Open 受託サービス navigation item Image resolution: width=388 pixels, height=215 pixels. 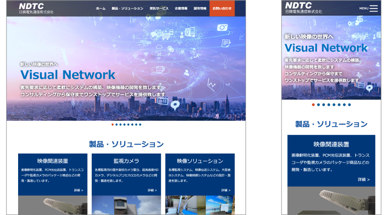159,9
